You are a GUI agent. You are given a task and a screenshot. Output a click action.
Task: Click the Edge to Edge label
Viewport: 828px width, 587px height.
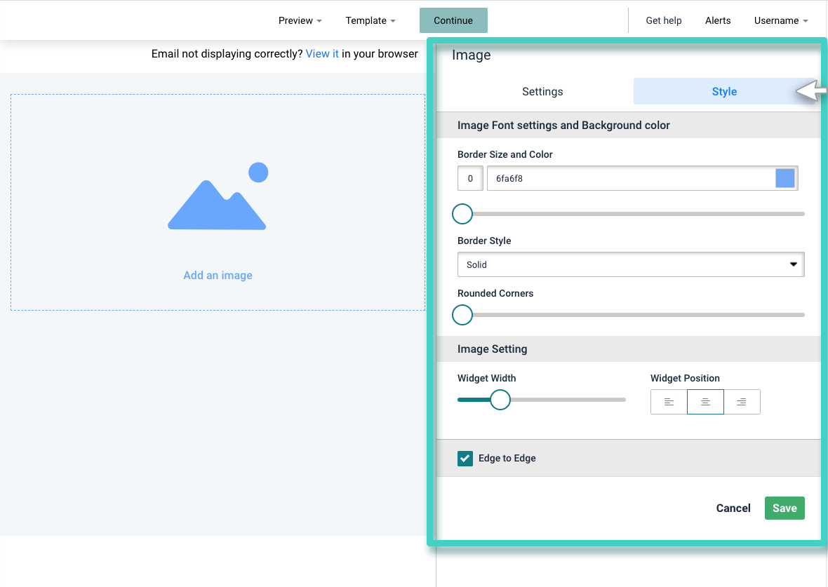(x=507, y=458)
